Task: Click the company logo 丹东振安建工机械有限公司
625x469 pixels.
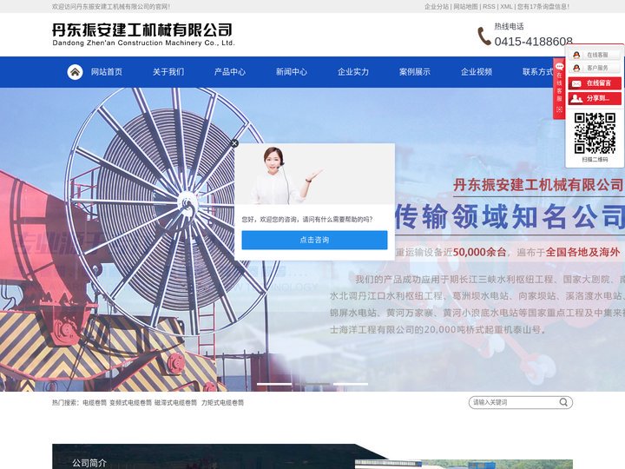Action: (143, 34)
